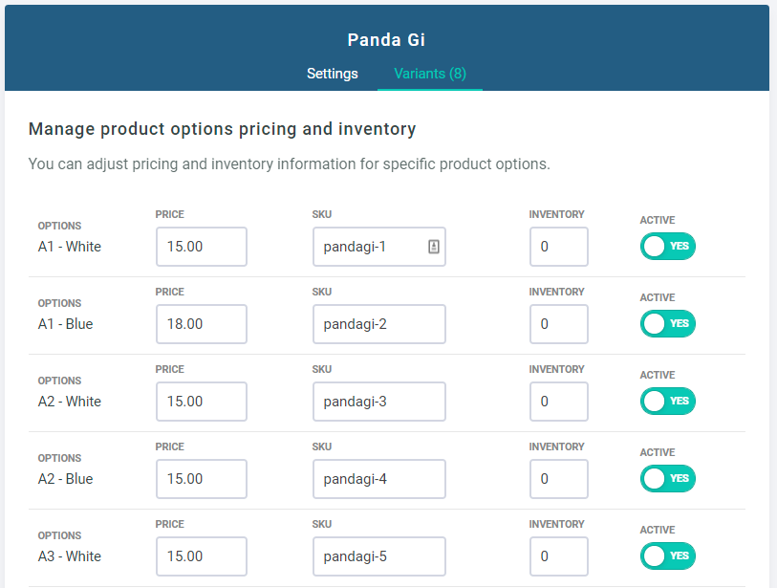Click inventory field for A1 - White
Viewport: 777px width, 588px height.
558,247
